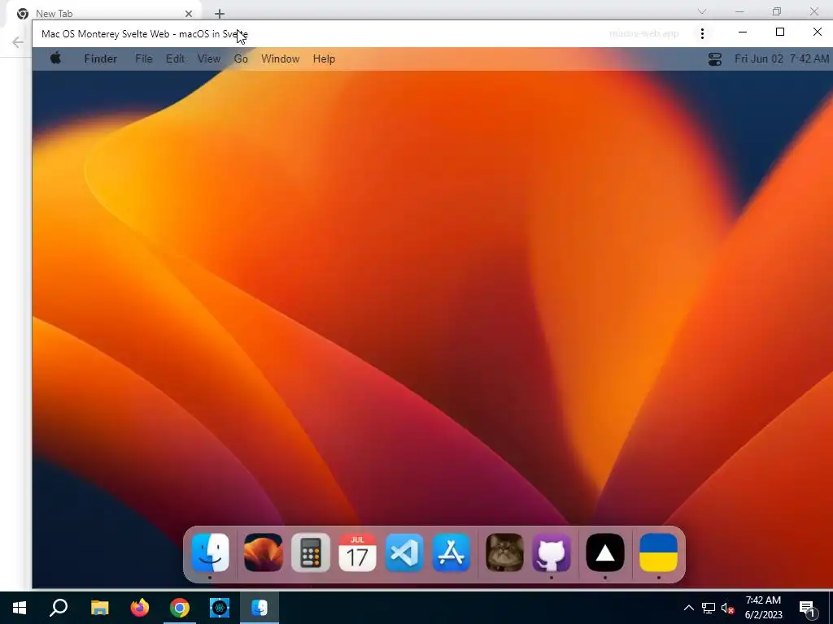Open the Apple logo menu
Image resolution: width=833 pixels, height=624 pixels.
[x=55, y=58]
